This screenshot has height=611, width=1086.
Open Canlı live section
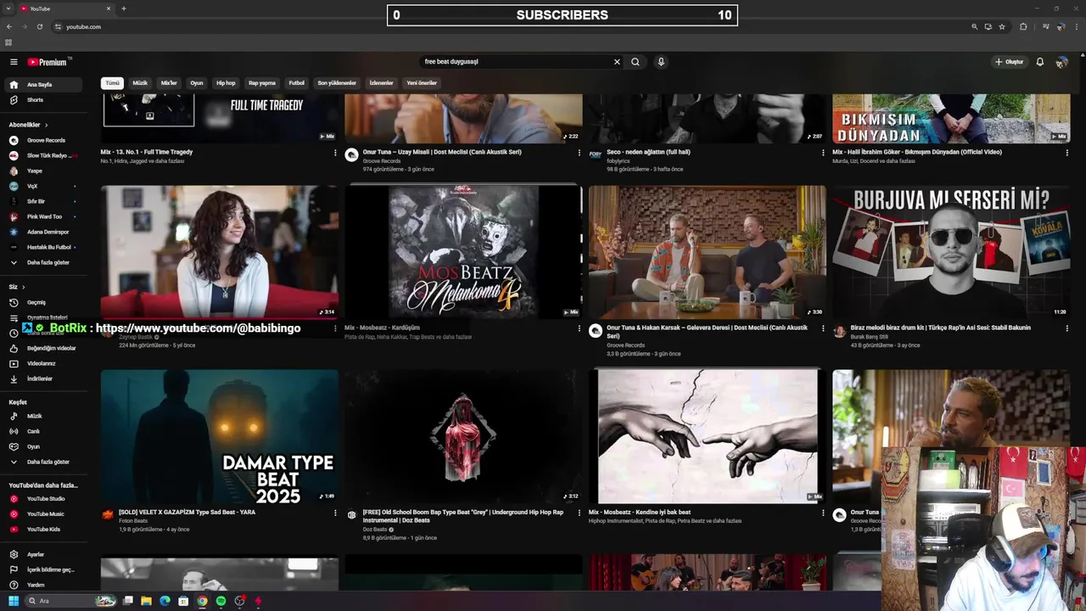point(44,431)
